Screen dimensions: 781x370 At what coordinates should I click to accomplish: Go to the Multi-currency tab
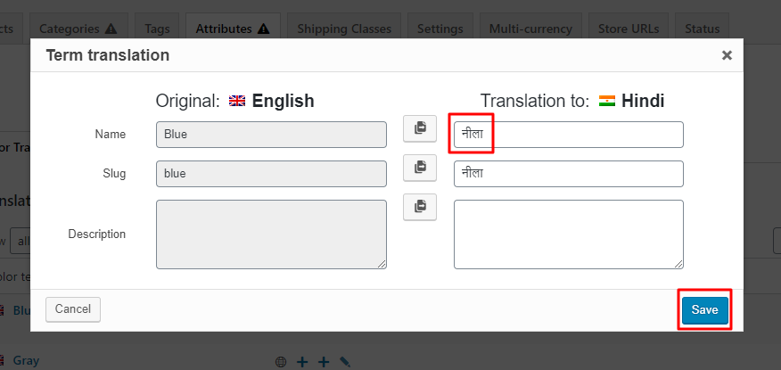tap(531, 29)
